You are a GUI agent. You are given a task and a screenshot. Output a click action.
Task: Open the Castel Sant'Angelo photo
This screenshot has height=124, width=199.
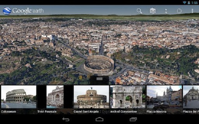click(91, 97)
